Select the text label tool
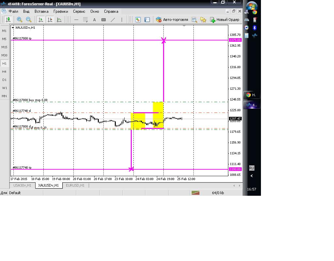This screenshot has height=261, width=334. pos(95,20)
